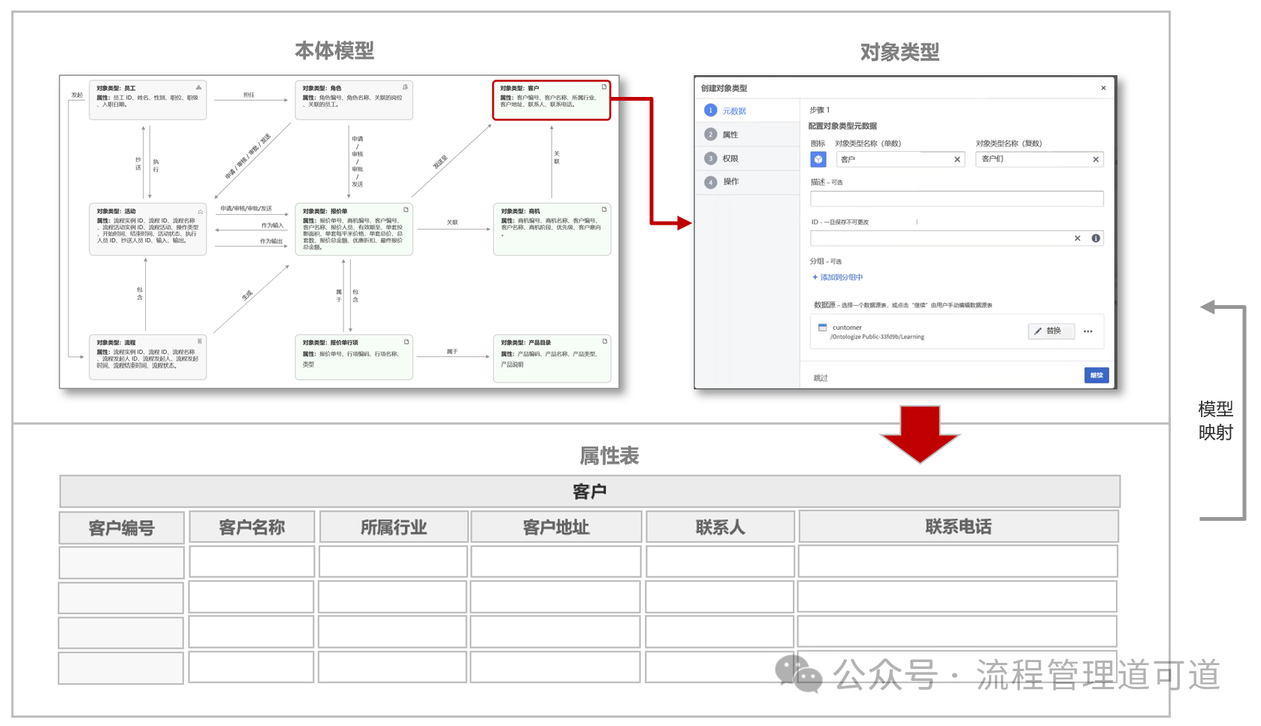Click the document icon on 报价单 node
The width and height of the screenshot is (1261, 726).
[407, 210]
